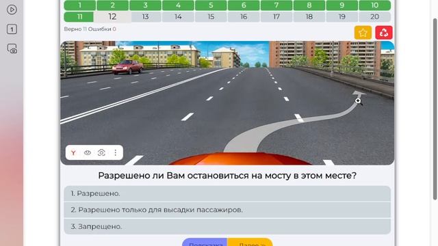The height and width of the screenshot is (246, 438).
Task: Go to question 8
Action: (x=309, y=5)
